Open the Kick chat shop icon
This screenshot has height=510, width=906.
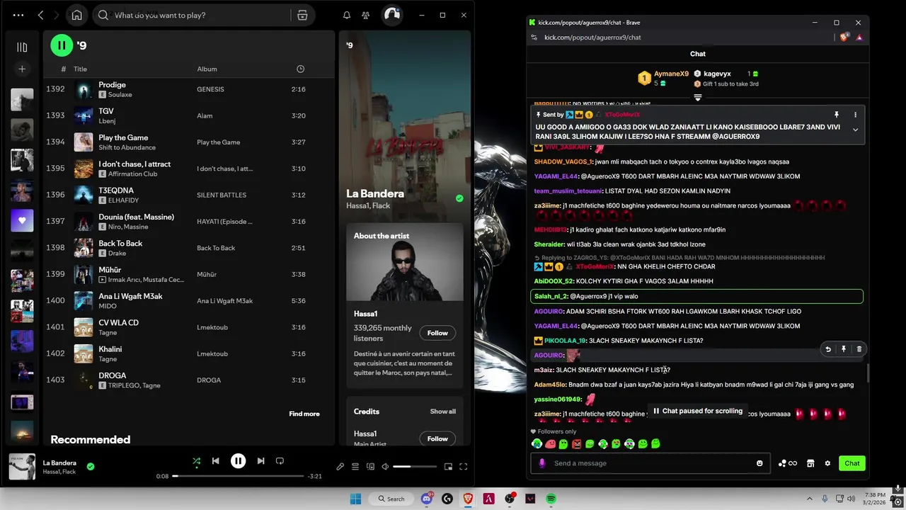[x=810, y=463]
